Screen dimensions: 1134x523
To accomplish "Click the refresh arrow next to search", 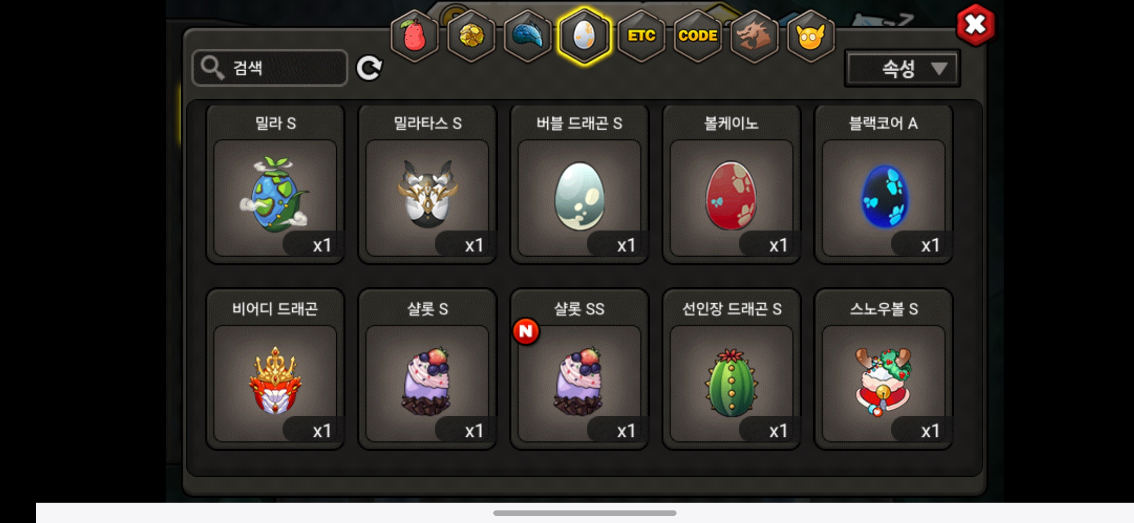I will tap(369, 68).
